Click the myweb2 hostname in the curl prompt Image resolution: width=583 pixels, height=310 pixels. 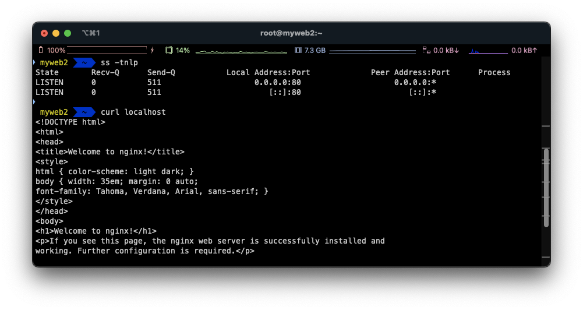[54, 112]
